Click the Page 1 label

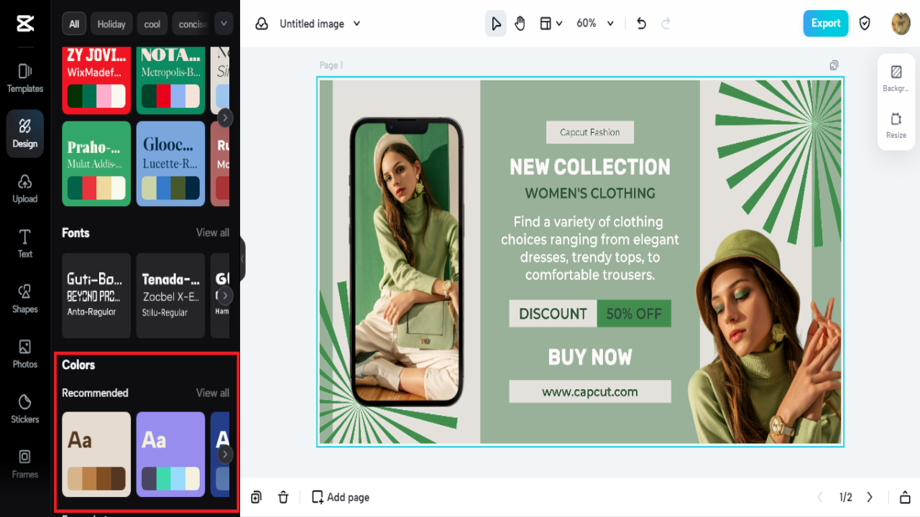coord(331,65)
